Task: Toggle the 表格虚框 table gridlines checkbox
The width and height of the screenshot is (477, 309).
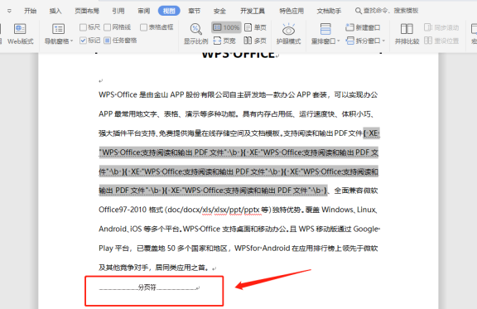Action: 143,27
